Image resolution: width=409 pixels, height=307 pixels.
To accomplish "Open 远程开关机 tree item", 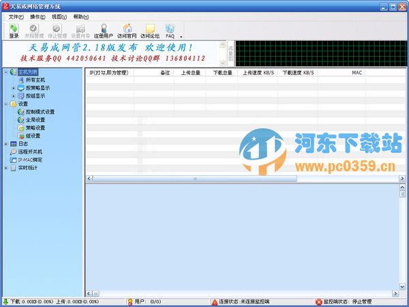I will [x=30, y=151].
